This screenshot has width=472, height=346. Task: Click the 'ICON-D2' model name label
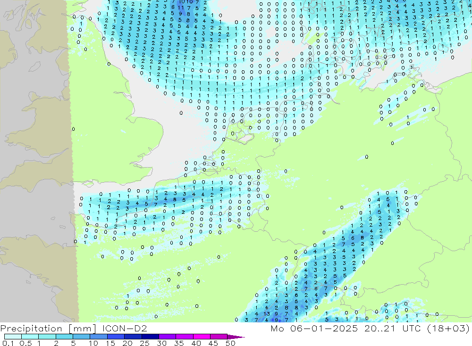click(125, 328)
